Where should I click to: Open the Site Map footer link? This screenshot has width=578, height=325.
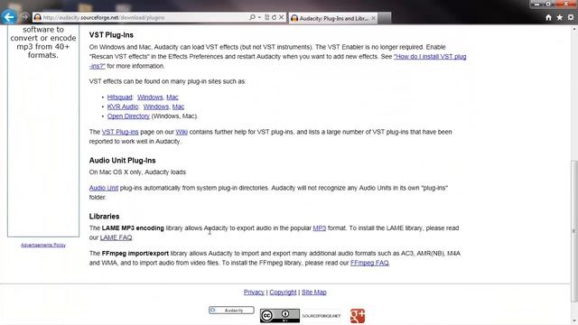313,292
